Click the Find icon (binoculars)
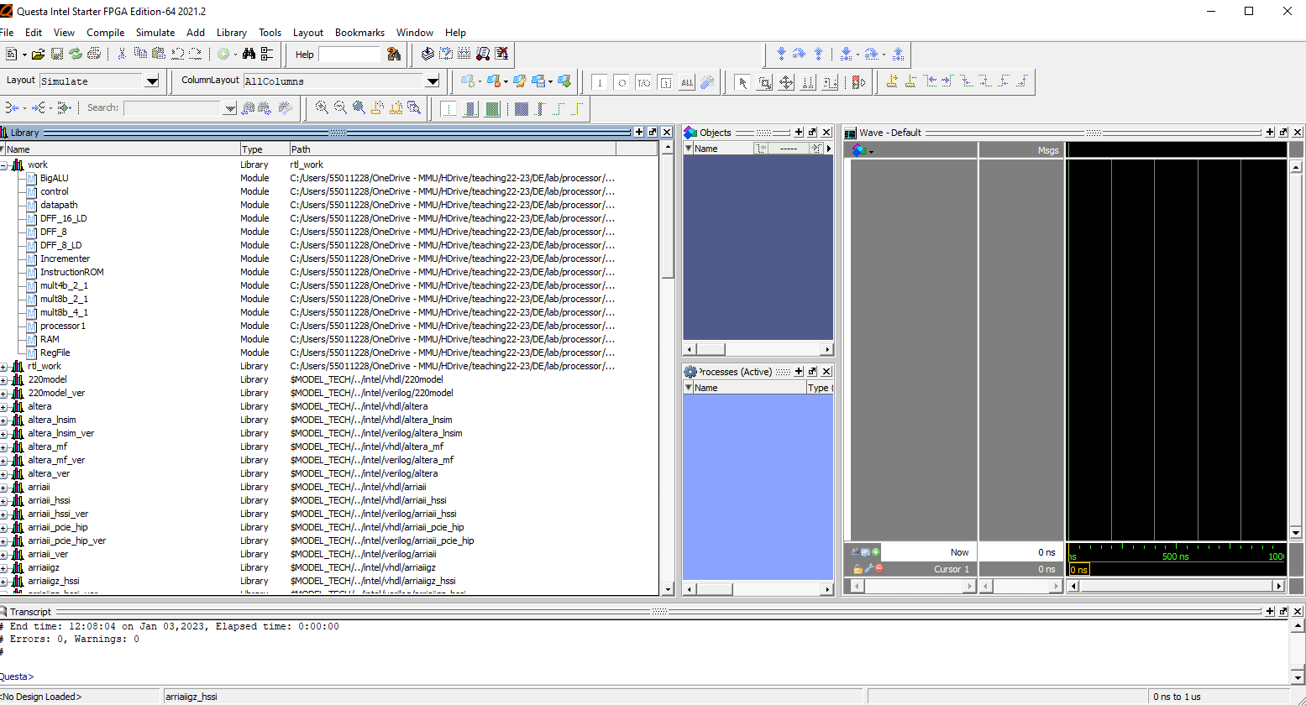The height and width of the screenshot is (705, 1306). (x=248, y=54)
